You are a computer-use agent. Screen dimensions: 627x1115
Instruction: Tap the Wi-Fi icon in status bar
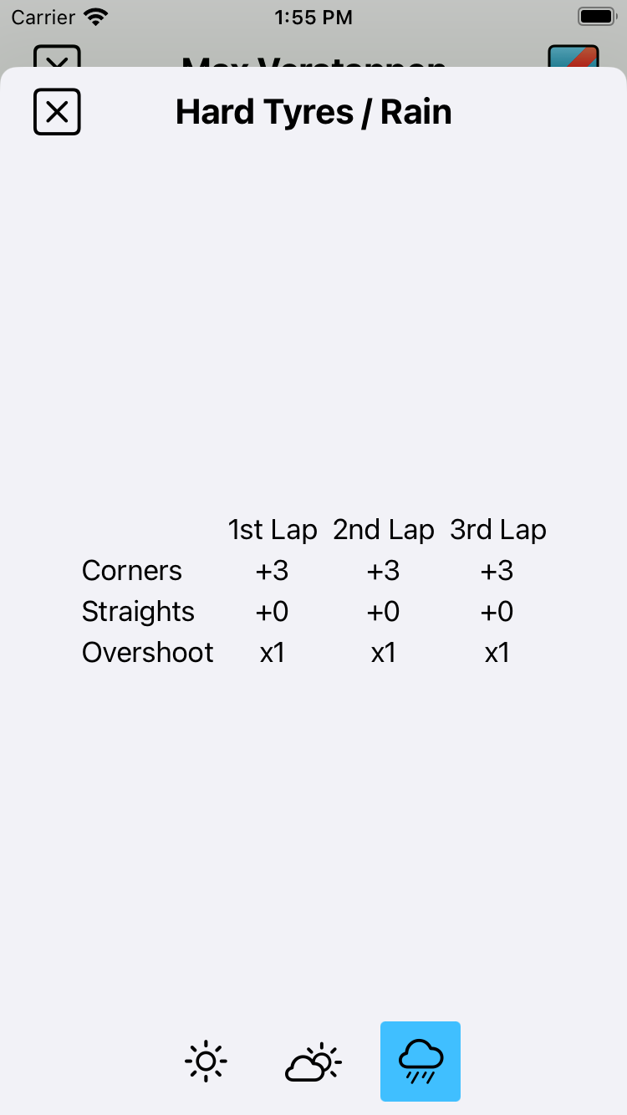(x=97, y=17)
